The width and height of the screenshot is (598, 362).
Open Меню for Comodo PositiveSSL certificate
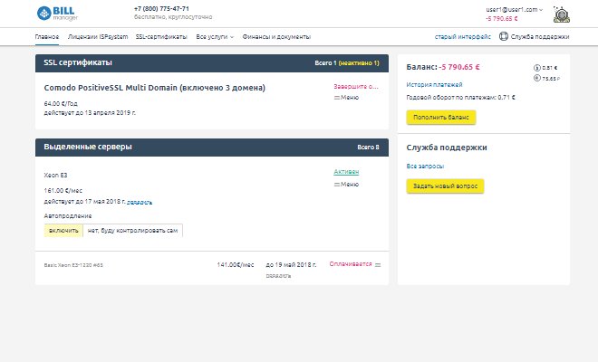click(x=346, y=98)
